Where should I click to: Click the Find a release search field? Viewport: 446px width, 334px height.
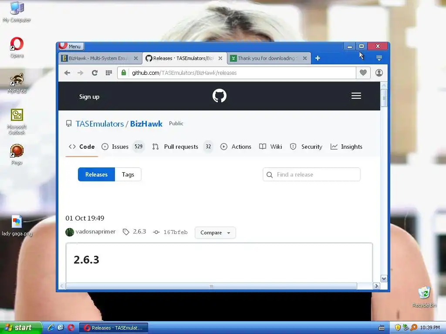(x=311, y=174)
